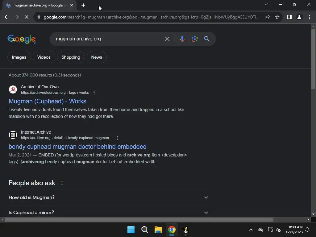Click the archiveofourown.org URL breadcrumb

point(55,93)
